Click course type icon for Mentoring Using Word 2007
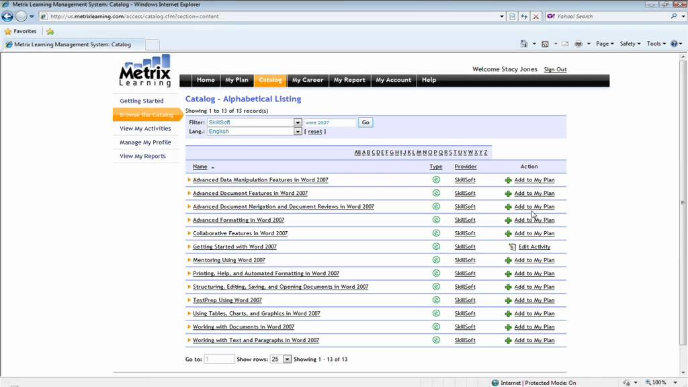Viewport: 688px width, 387px height. coord(435,260)
